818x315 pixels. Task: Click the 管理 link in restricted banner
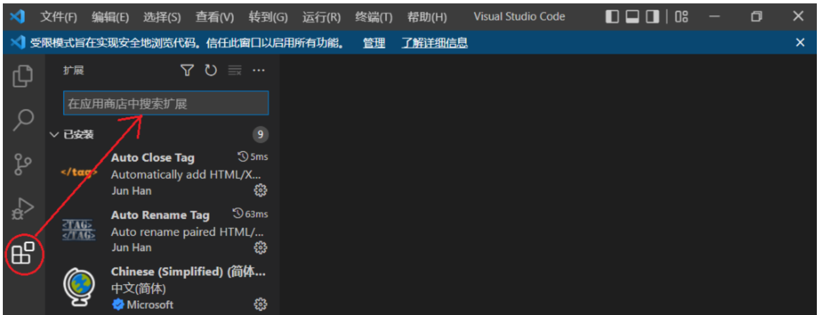coord(374,43)
